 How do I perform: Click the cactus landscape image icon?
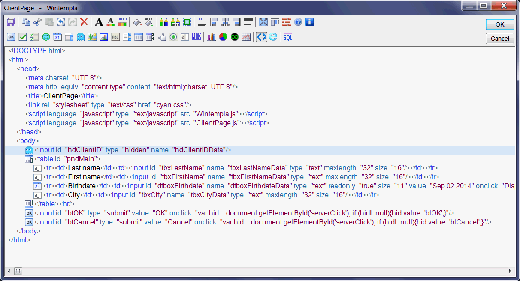[x=92, y=37]
